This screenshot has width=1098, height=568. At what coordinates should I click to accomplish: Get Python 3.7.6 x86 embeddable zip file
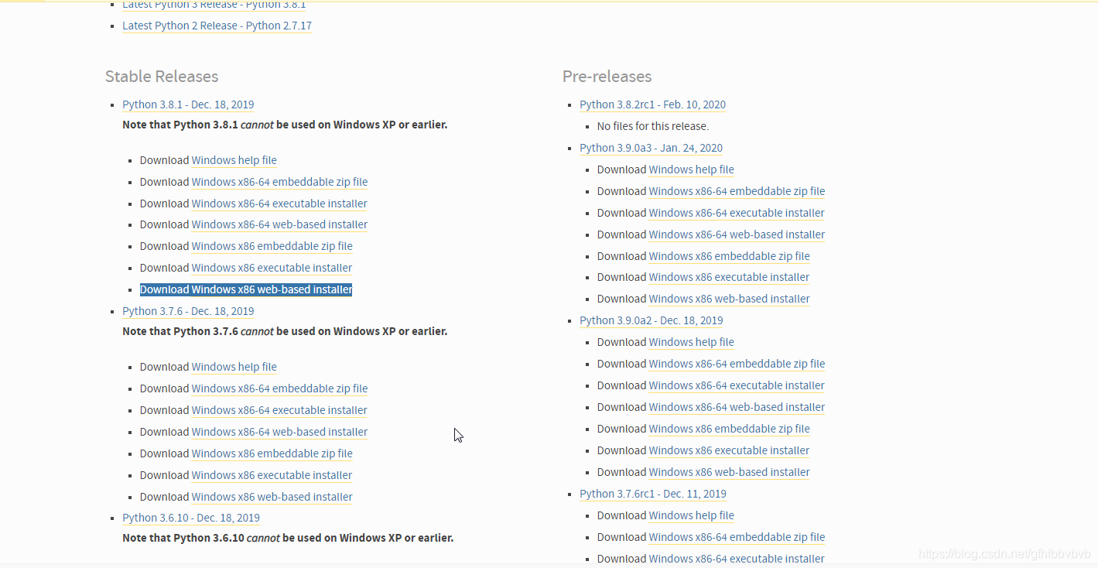tap(272, 453)
